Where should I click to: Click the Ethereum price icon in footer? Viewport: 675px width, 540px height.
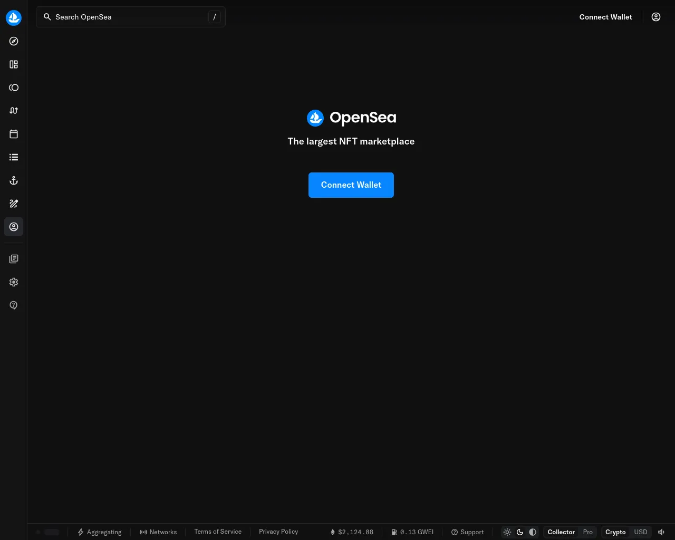tap(333, 532)
